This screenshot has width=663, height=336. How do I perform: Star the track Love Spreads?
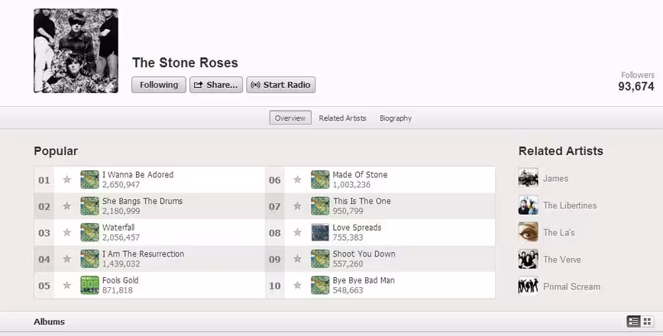(x=297, y=232)
